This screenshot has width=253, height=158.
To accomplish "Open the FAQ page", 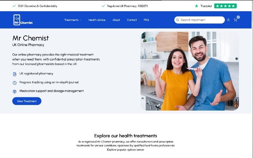I will (146, 20).
